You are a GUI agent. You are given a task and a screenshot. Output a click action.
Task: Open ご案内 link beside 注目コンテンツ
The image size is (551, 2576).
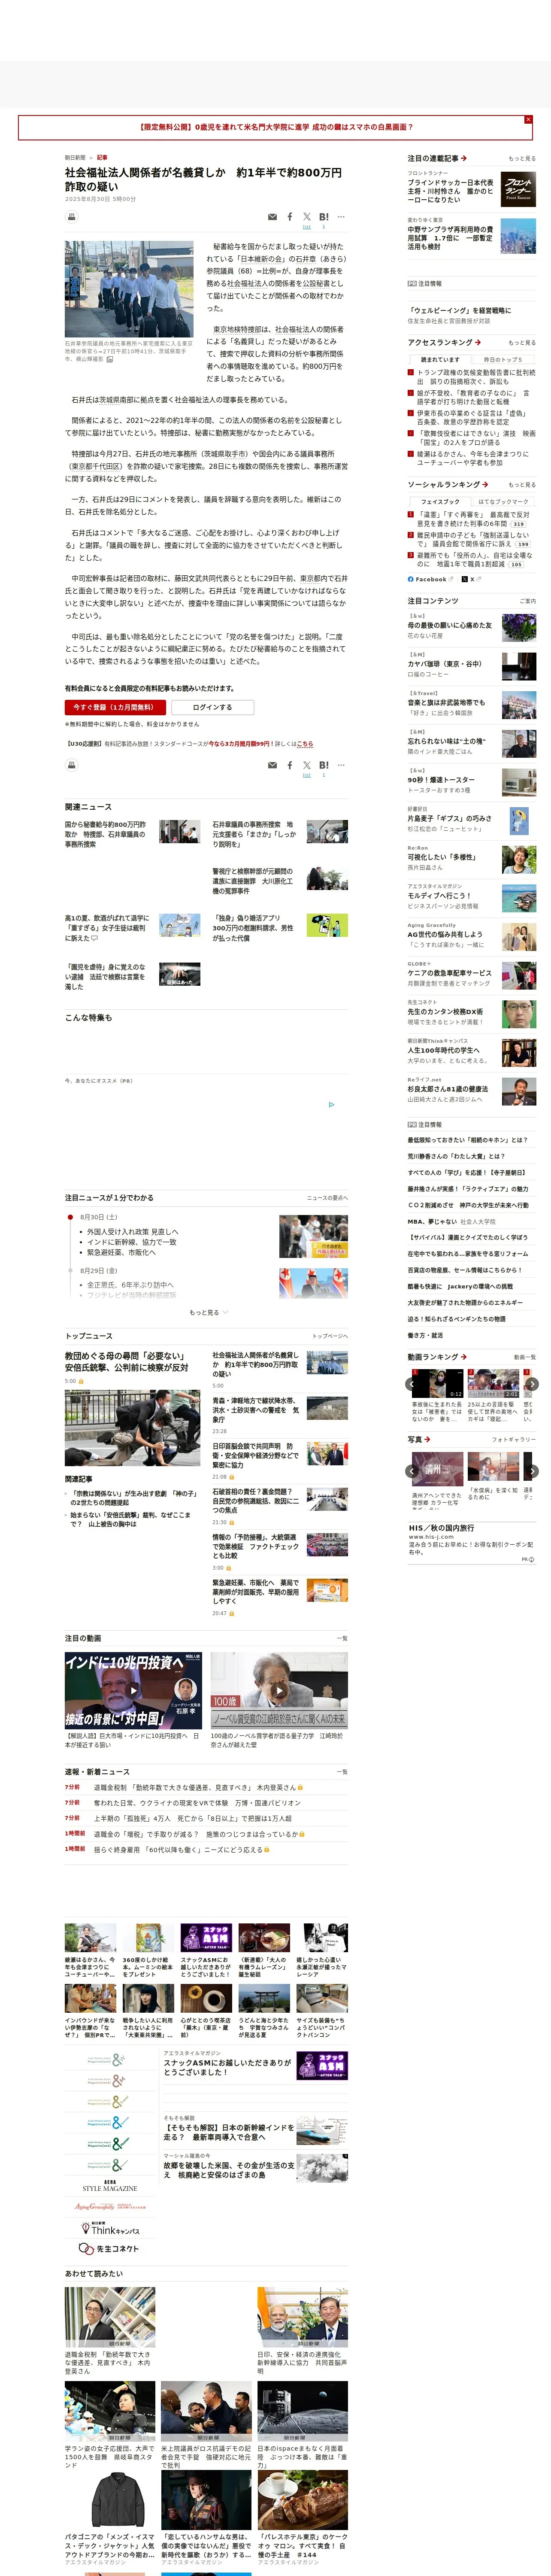click(528, 601)
